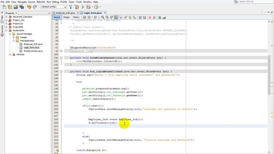Minimize the Projects panel
Viewport: 274px width, 154px height.
pos(49,13)
